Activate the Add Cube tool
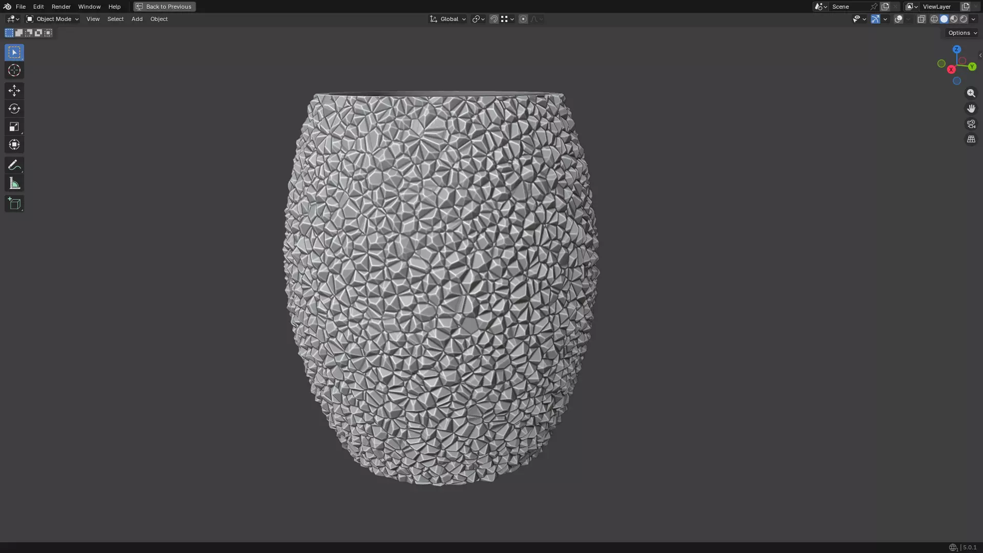This screenshot has height=553, width=983. coord(14,204)
